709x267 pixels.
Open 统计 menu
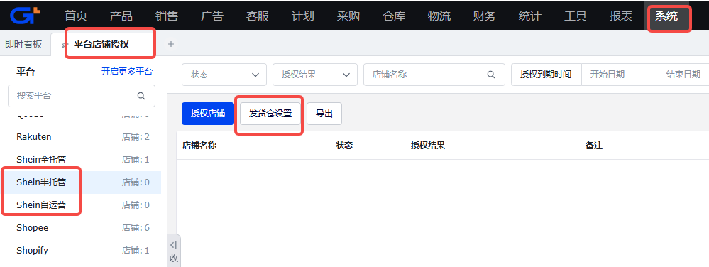tap(530, 16)
